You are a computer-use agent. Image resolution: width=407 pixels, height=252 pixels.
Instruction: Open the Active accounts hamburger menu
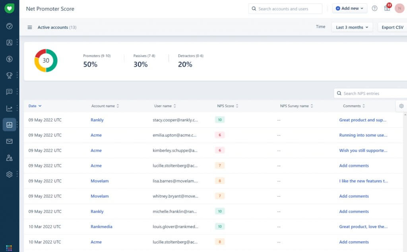click(30, 27)
